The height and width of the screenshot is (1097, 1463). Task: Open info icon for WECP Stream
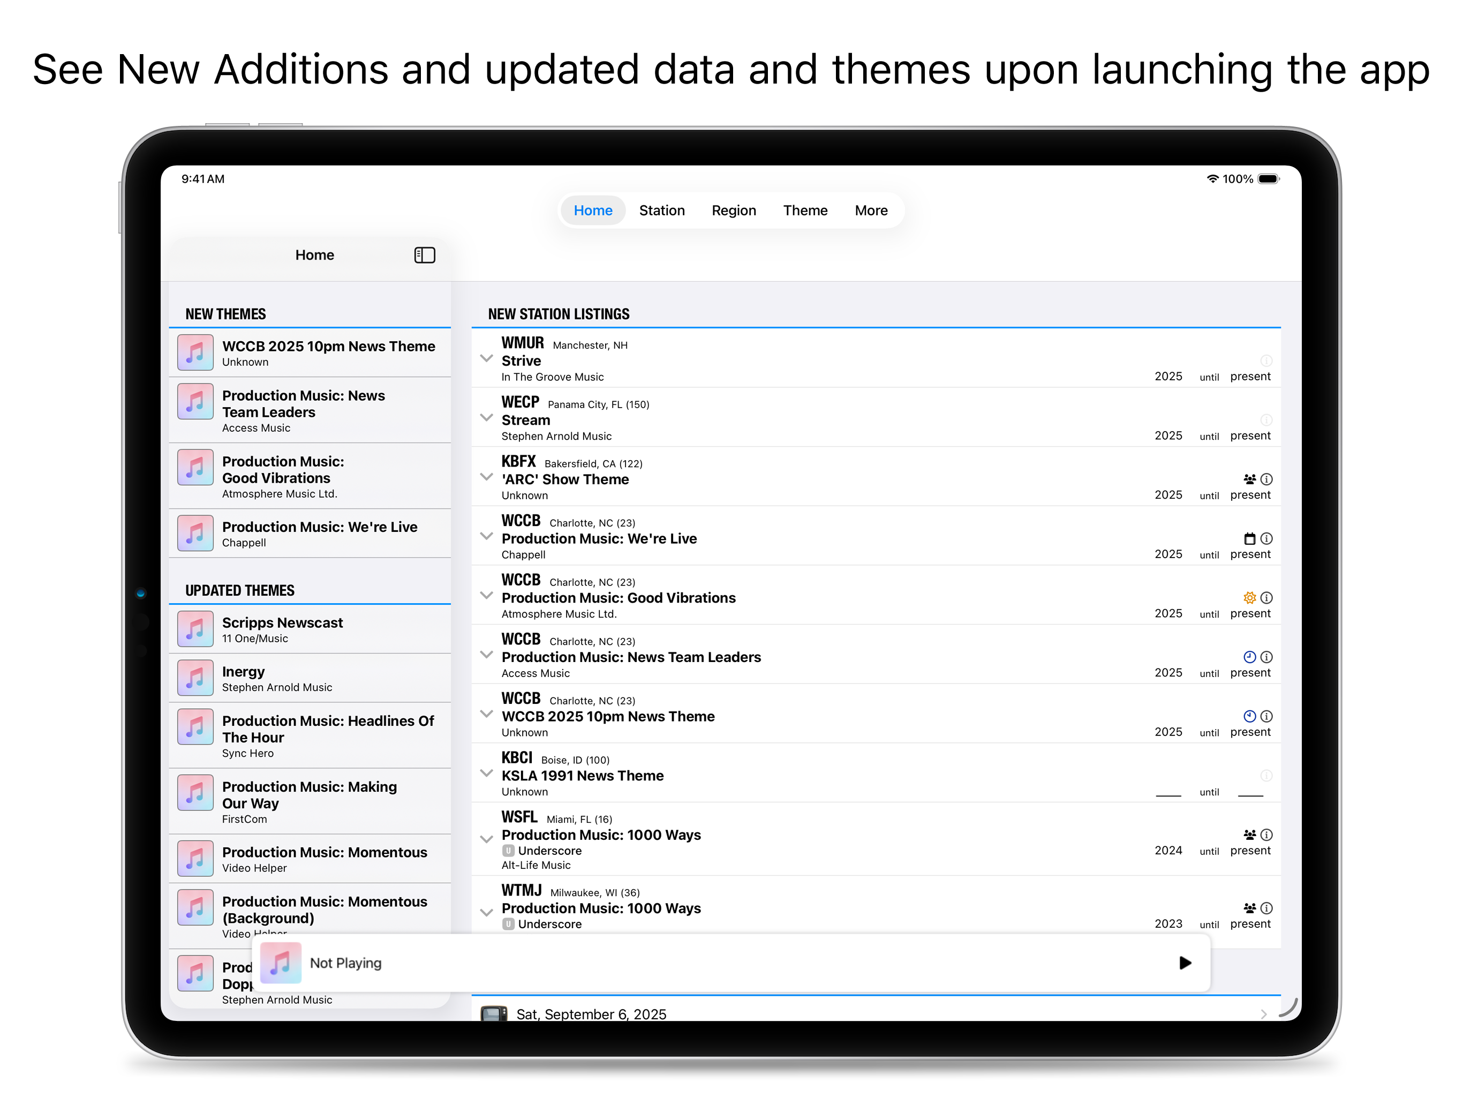coord(1266,420)
